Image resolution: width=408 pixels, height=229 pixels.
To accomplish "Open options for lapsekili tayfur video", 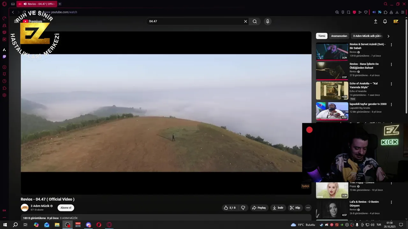I will click(x=391, y=104).
